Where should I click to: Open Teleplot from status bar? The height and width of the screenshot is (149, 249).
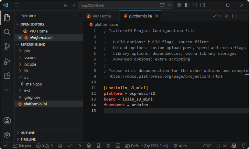point(22,146)
